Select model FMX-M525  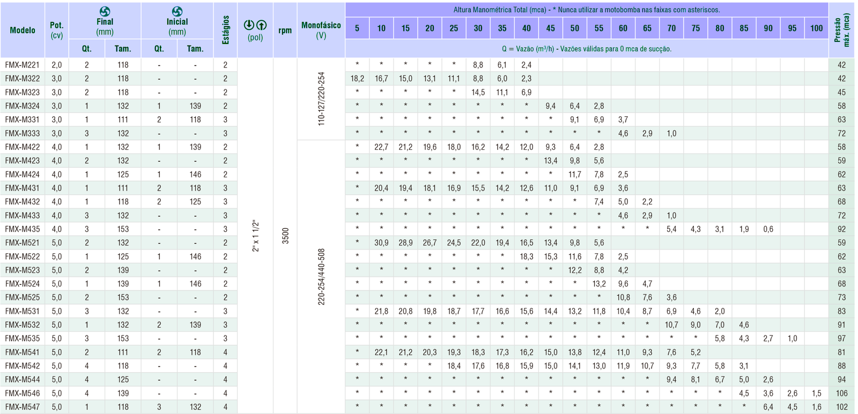23,298
